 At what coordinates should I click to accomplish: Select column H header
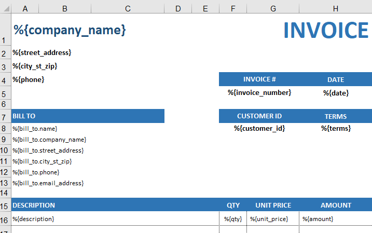(336, 9)
